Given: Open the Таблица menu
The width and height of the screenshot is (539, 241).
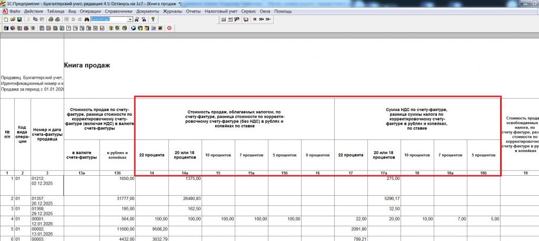Looking at the screenshot, I should pyautogui.click(x=56, y=12).
